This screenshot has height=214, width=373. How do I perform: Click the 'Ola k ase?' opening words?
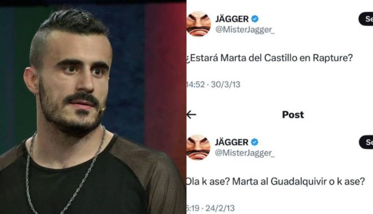[208, 182]
